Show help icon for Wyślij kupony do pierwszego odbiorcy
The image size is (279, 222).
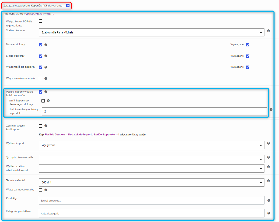(x=48, y=101)
